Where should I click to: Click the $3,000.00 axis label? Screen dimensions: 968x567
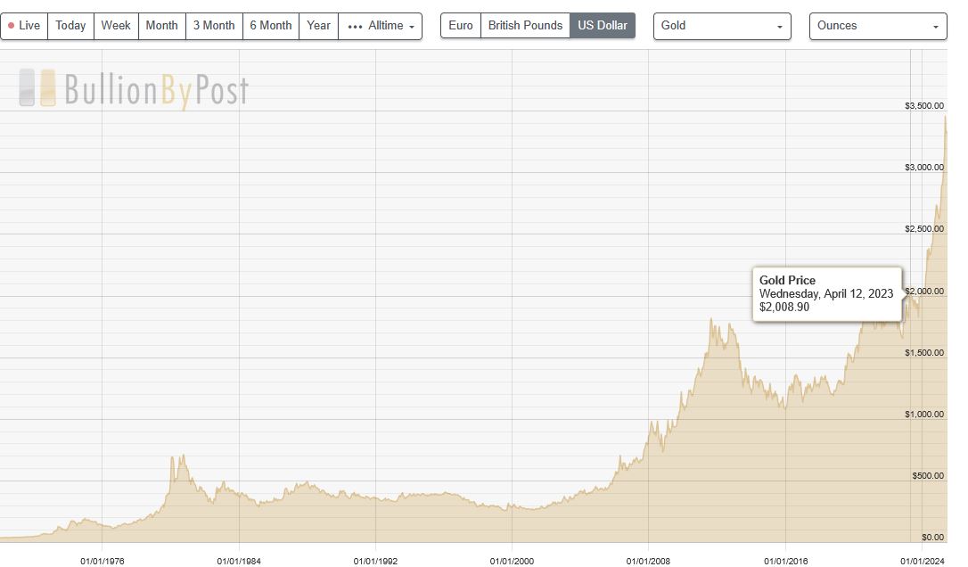(924, 168)
